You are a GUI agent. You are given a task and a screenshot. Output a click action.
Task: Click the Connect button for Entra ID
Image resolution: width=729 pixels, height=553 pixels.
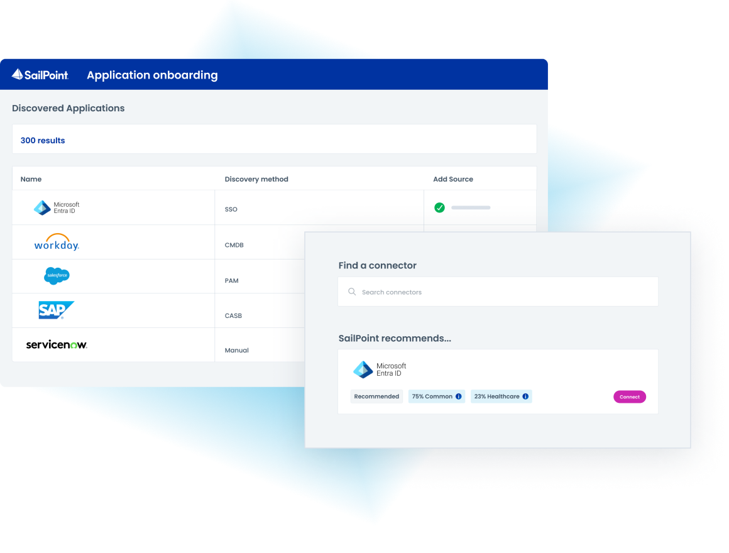629,397
